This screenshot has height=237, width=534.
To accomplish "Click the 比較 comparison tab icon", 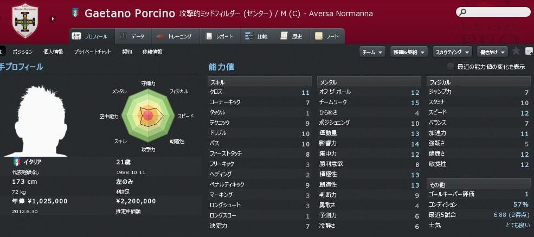I will click(x=249, y=36).
